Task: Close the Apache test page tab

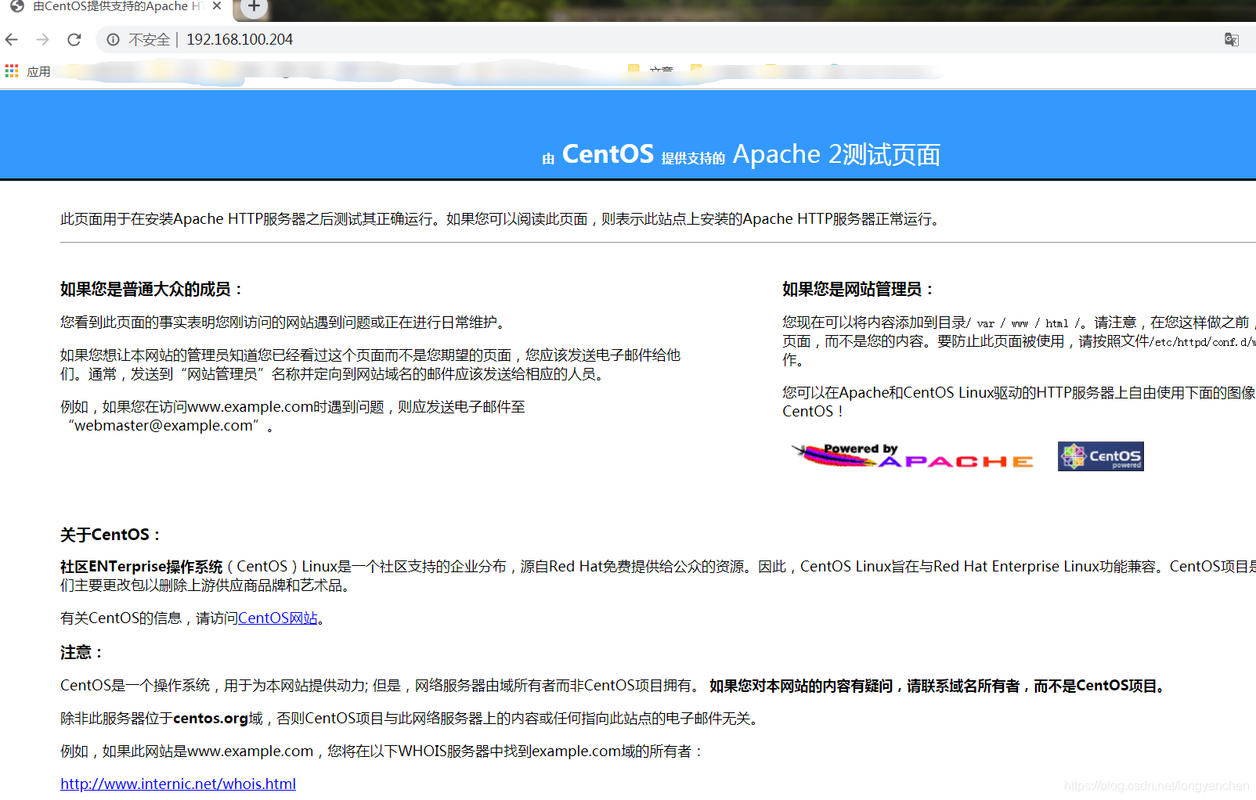Action: point(217,6)
